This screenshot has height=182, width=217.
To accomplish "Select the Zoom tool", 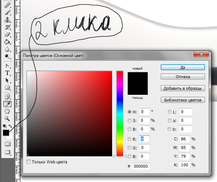I will [7, 119].
